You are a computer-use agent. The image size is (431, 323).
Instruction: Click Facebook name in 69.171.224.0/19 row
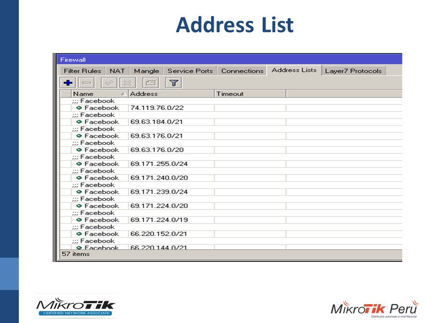click(102, 220)
